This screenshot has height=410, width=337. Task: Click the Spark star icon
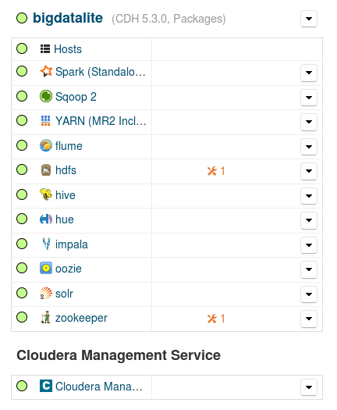tap(46, 71)
